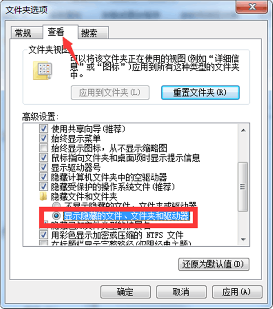
Task: Click the 重置文件夹(R) button
Action: (200, 93)
